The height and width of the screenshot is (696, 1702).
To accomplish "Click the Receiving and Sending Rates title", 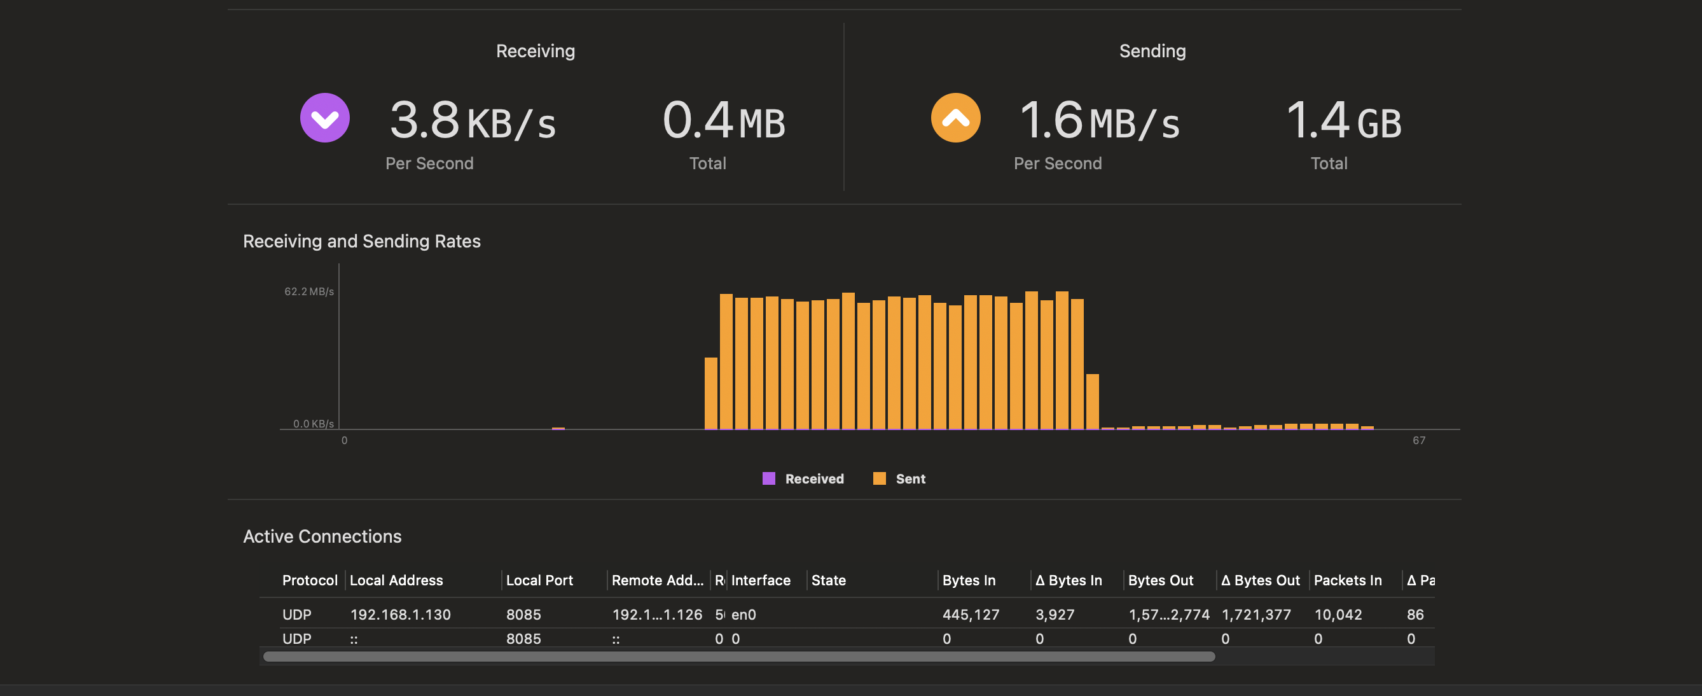I will tap(361, 241).
